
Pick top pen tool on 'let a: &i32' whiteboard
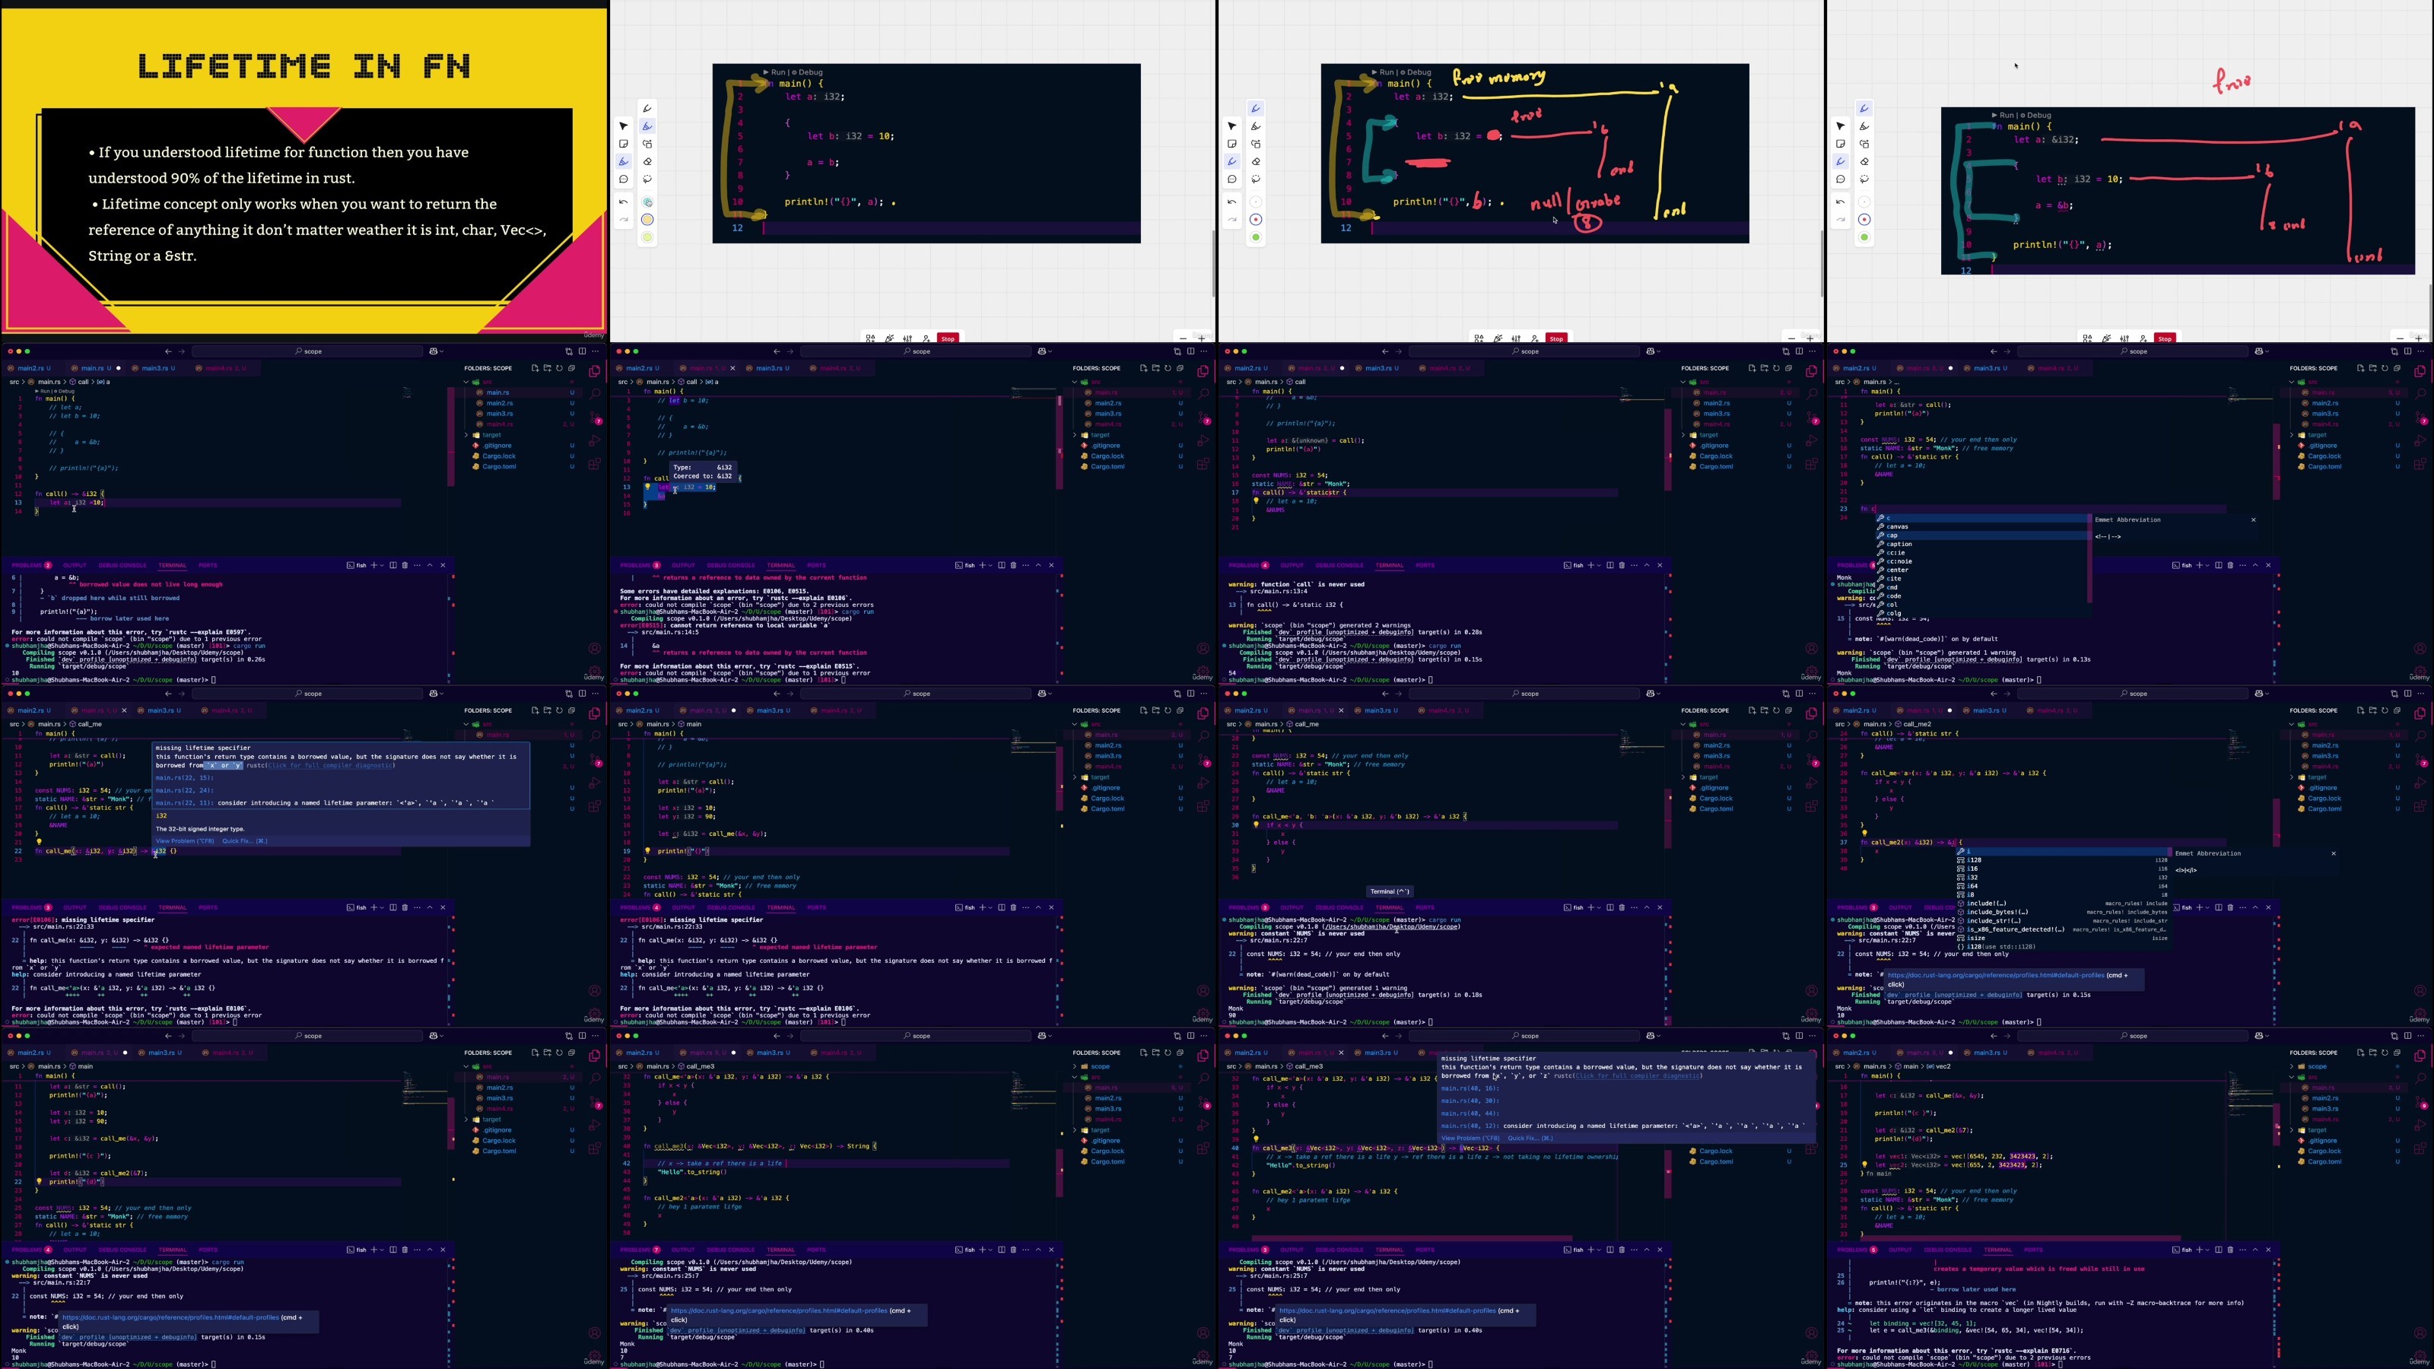pos(1864,109)
